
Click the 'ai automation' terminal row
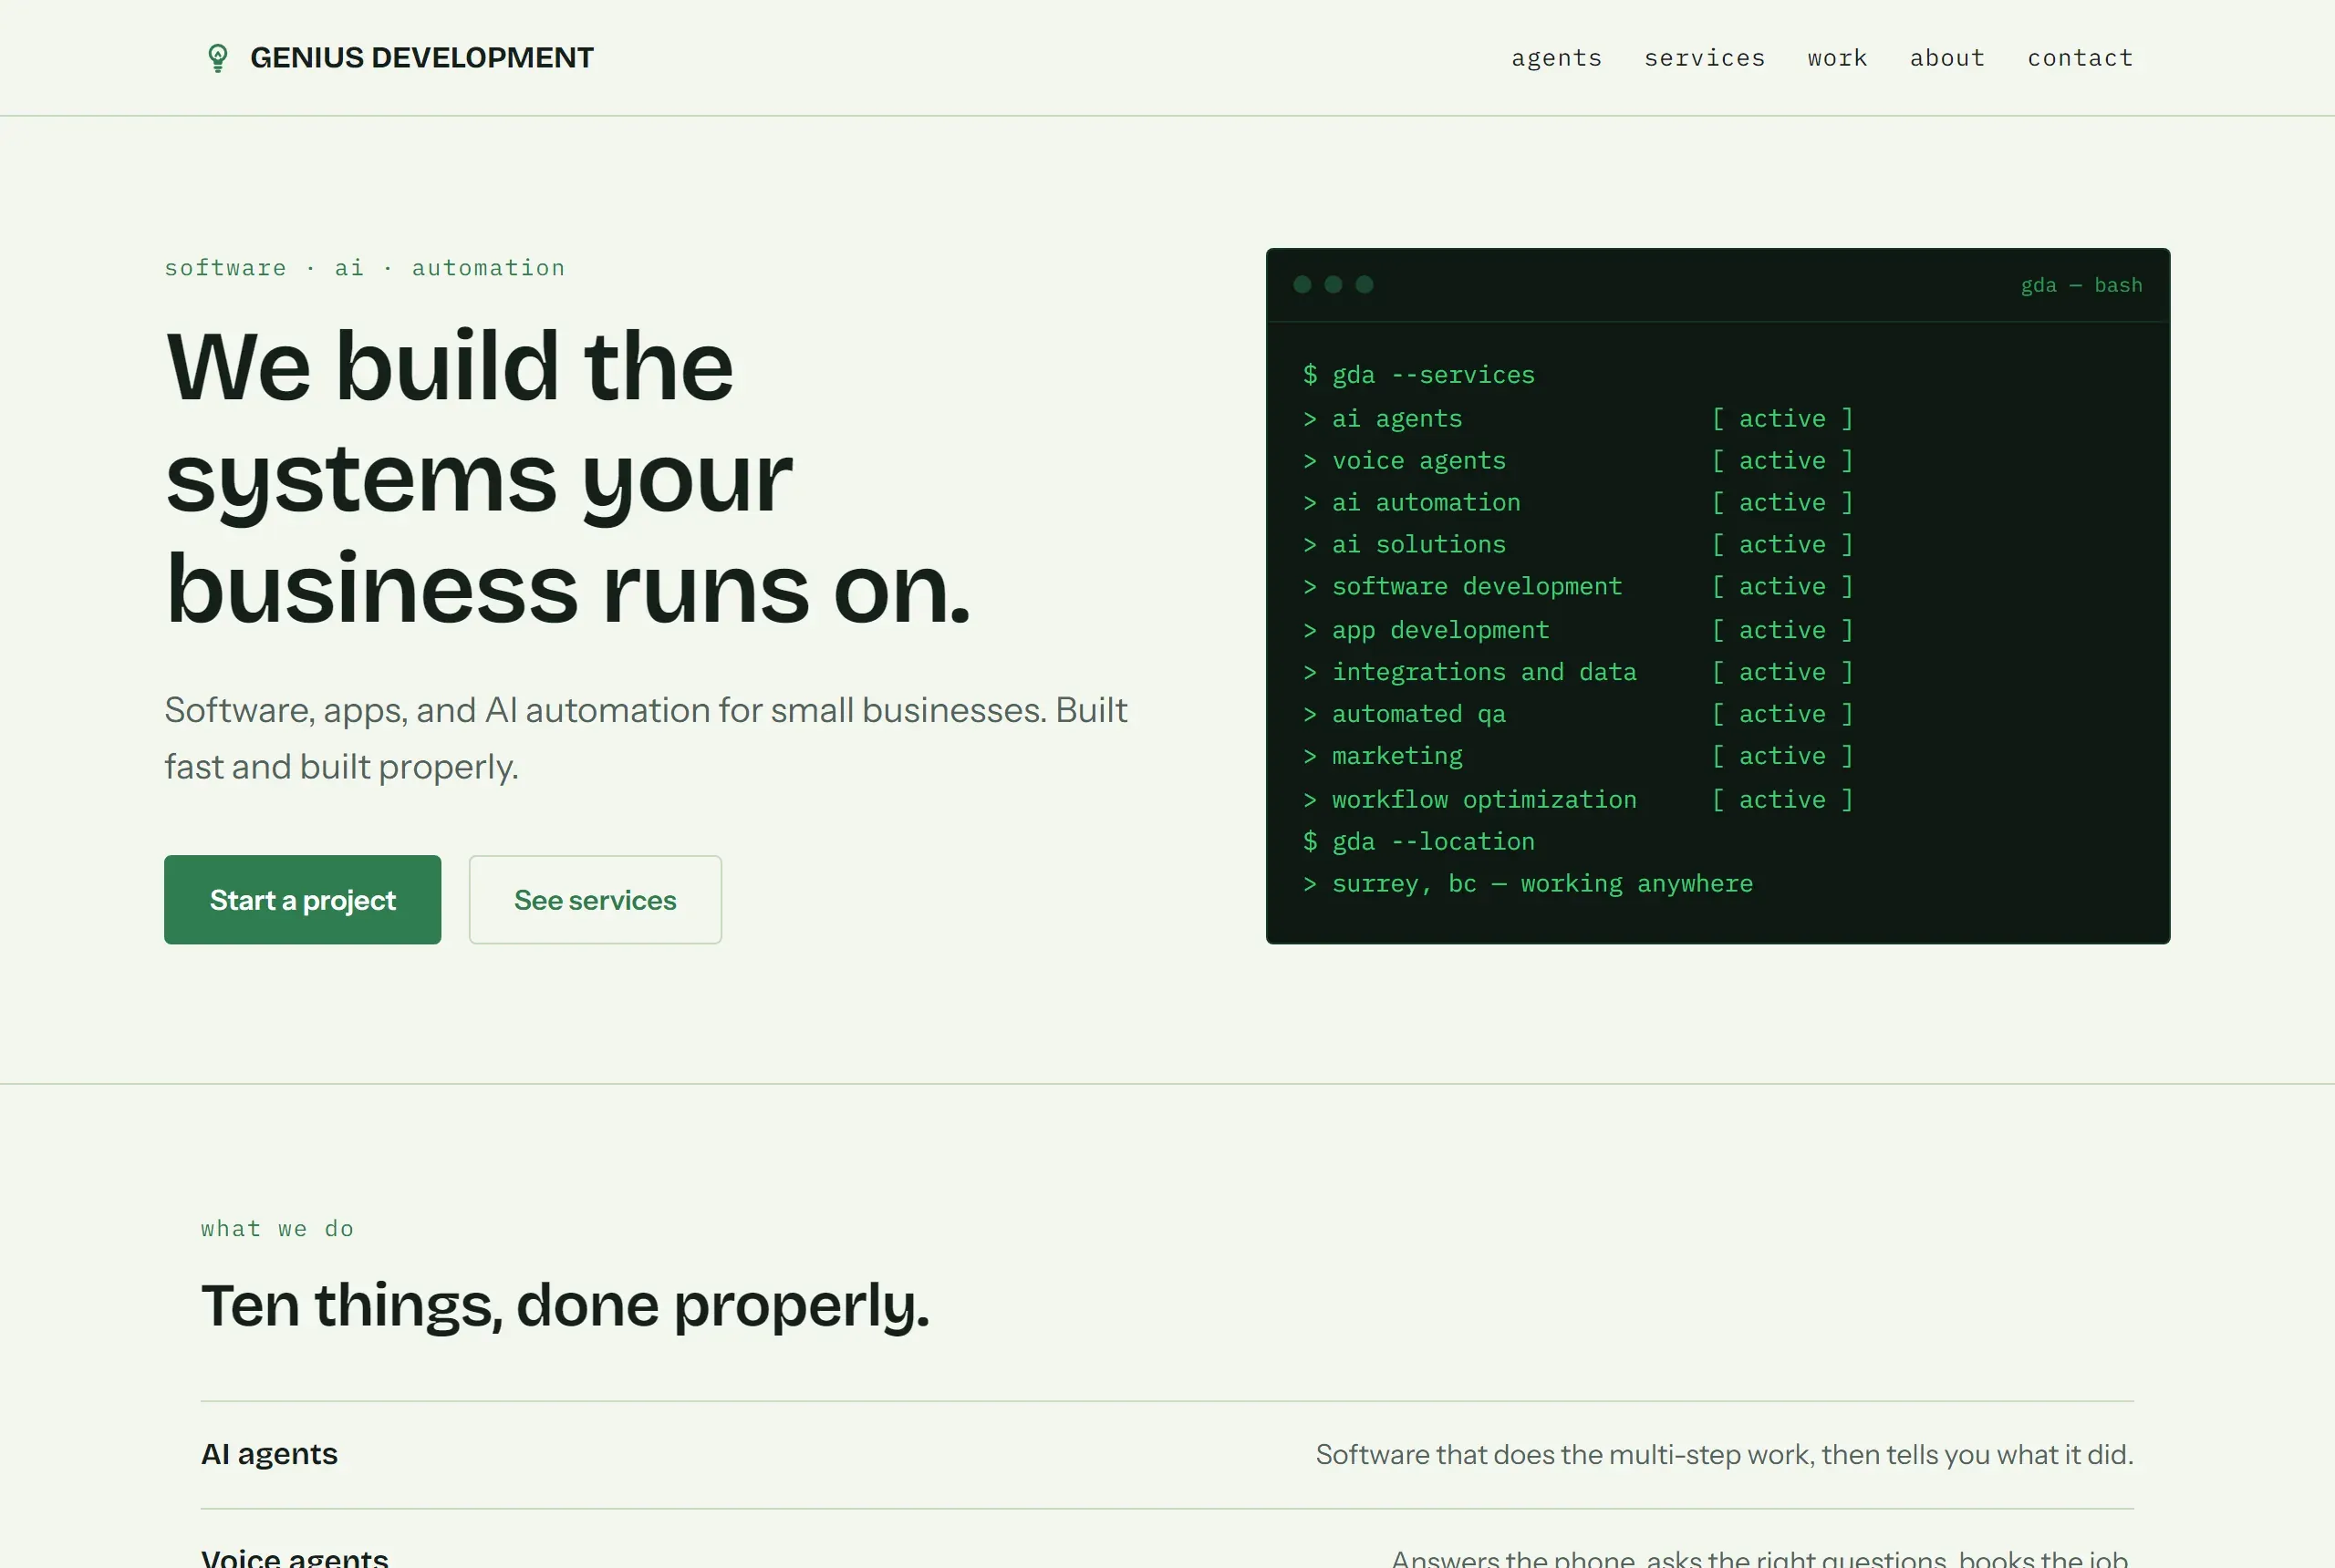(1578, 502)
